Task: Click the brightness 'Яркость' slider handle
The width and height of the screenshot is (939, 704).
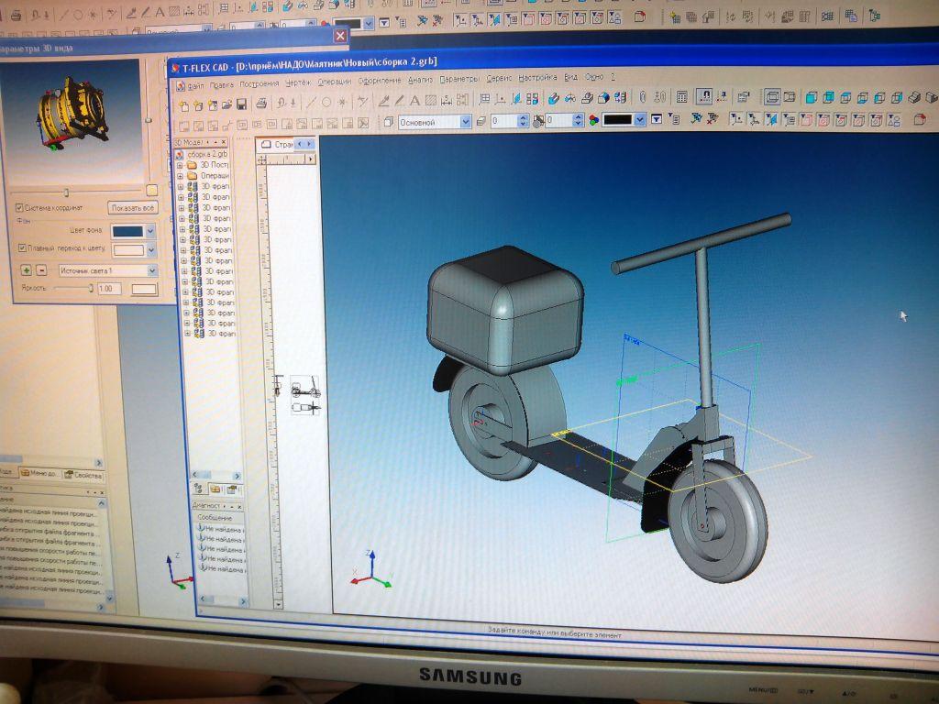Action: (91, 289)
